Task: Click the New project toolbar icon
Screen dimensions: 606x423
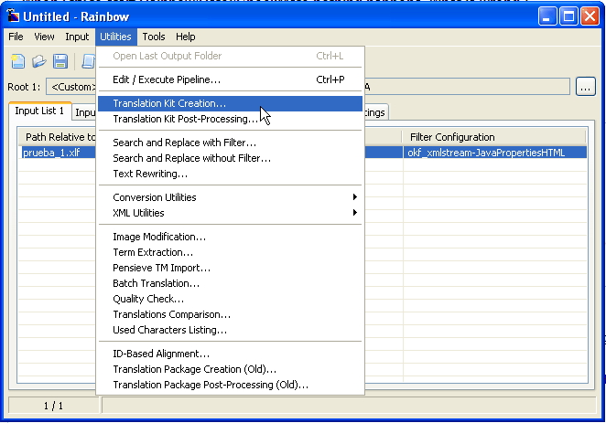Action: (18, 61)
